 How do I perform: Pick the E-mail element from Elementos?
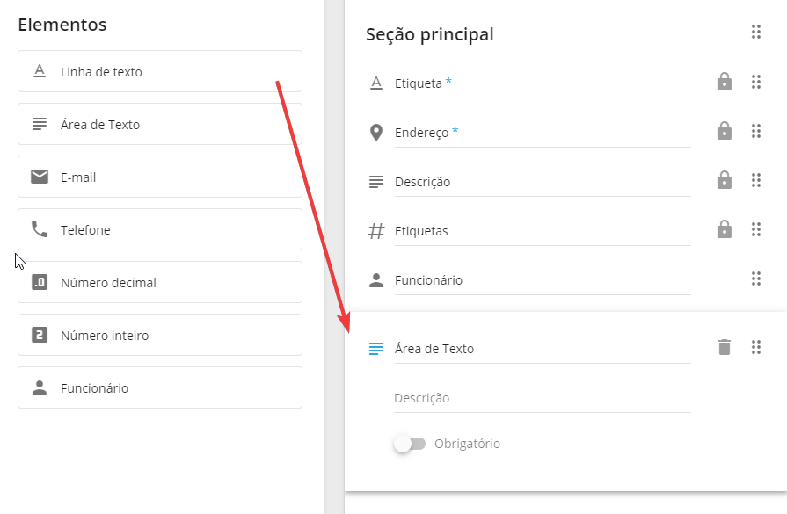[x=160, y=177]
